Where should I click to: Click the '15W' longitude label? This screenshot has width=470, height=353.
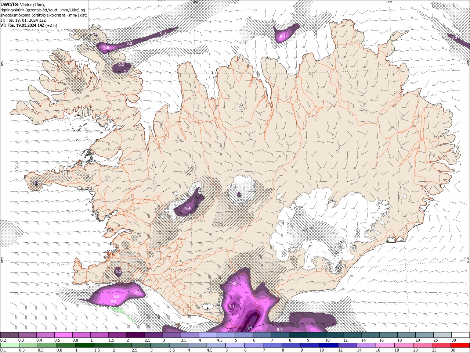[x=389, y=2]
